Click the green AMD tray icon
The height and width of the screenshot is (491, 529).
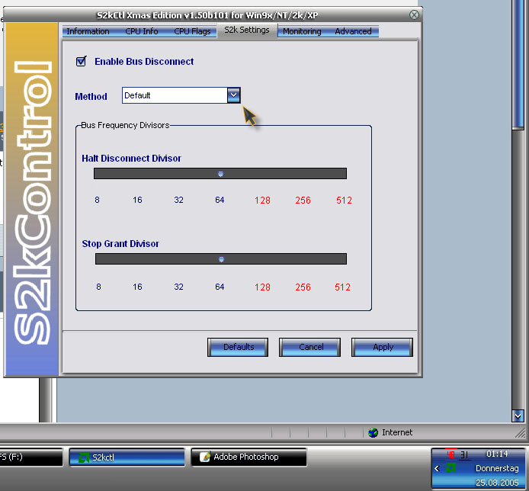[x=450, y=468]
